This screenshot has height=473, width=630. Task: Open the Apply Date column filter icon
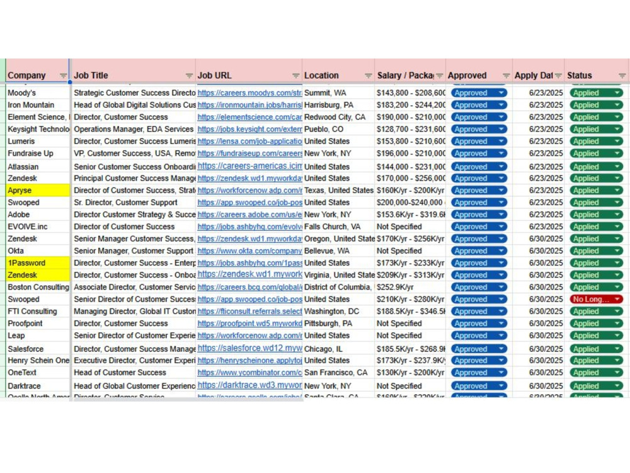(558, 76)
